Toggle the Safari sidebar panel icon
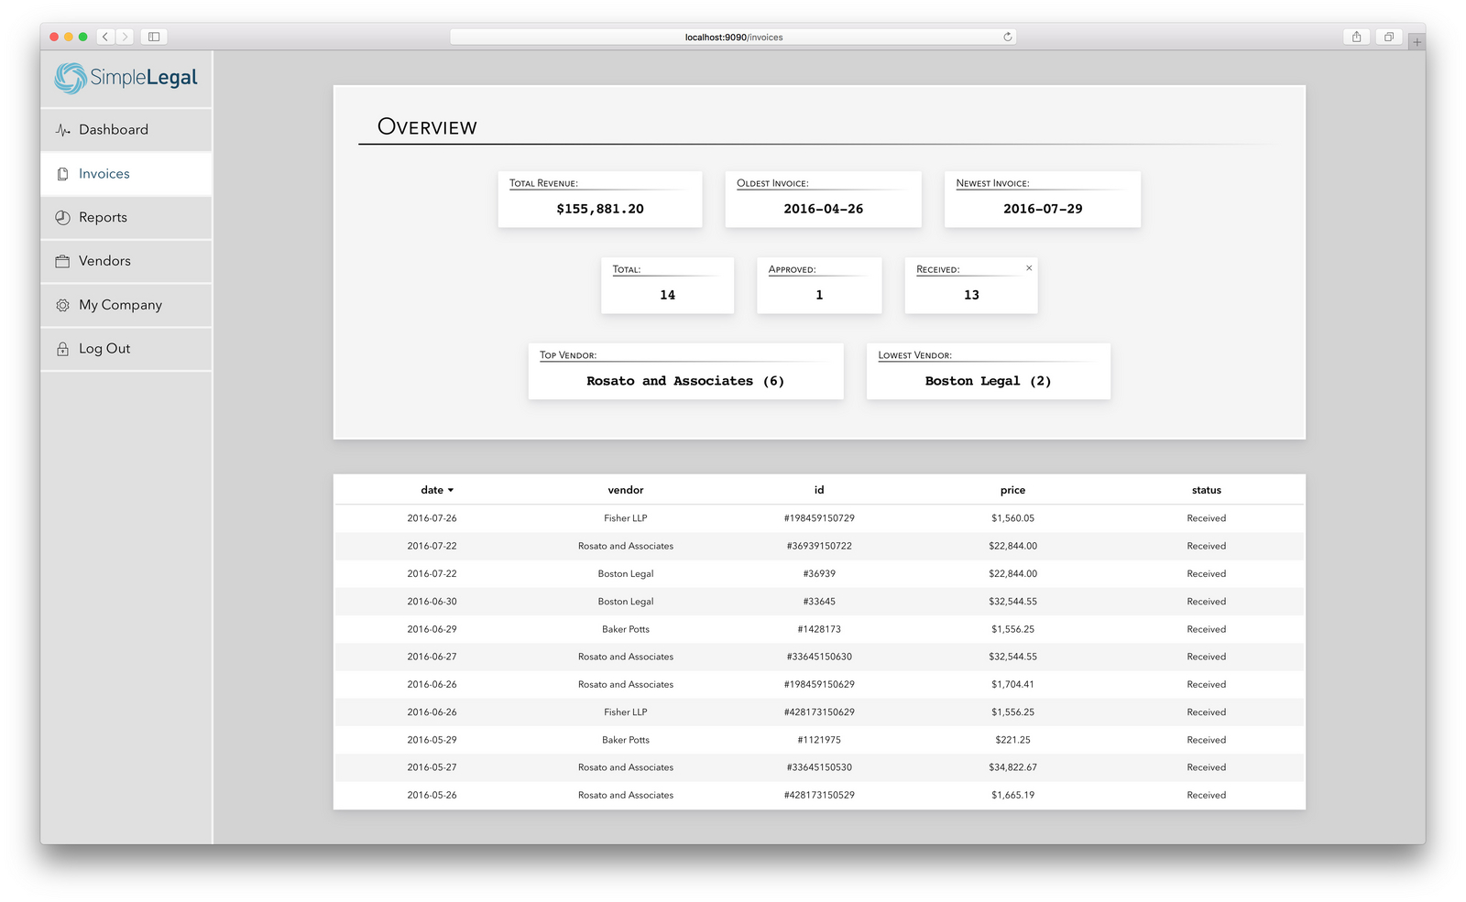The height and width of the screenshot is (902, 1466). point(153,37)
